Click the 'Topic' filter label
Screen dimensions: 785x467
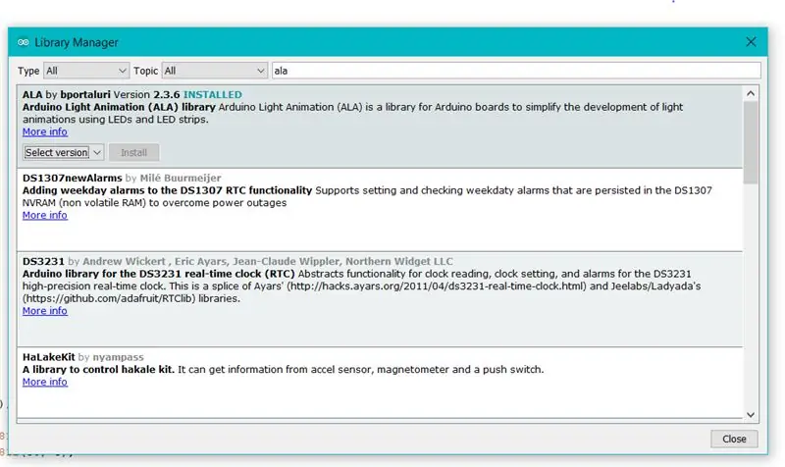pos(145,71)
